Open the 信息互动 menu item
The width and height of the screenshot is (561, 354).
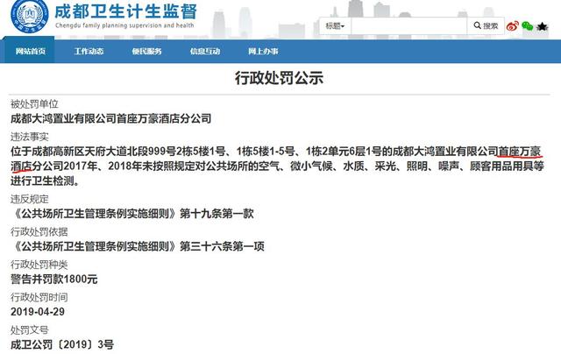coord(205,51)
